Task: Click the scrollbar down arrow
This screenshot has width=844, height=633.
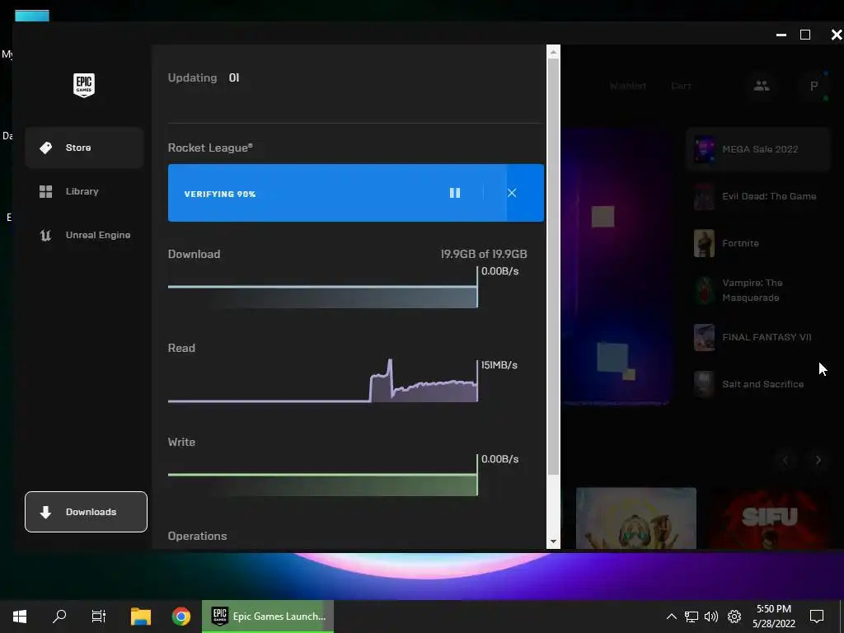Action: coord(553,542)
